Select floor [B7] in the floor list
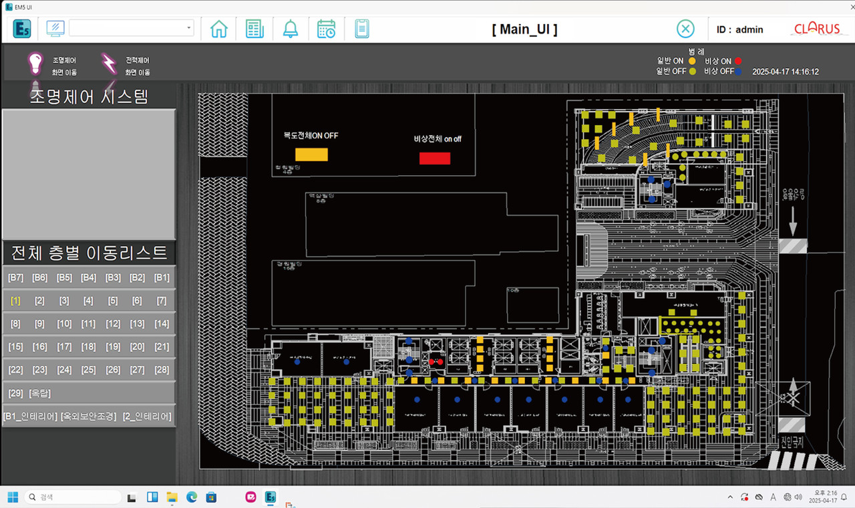 pos(15,277)
